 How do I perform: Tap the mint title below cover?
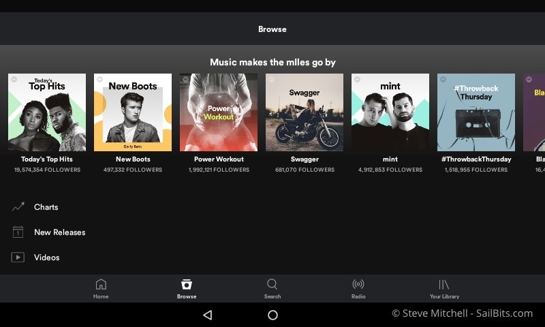[x=390, y=159]
